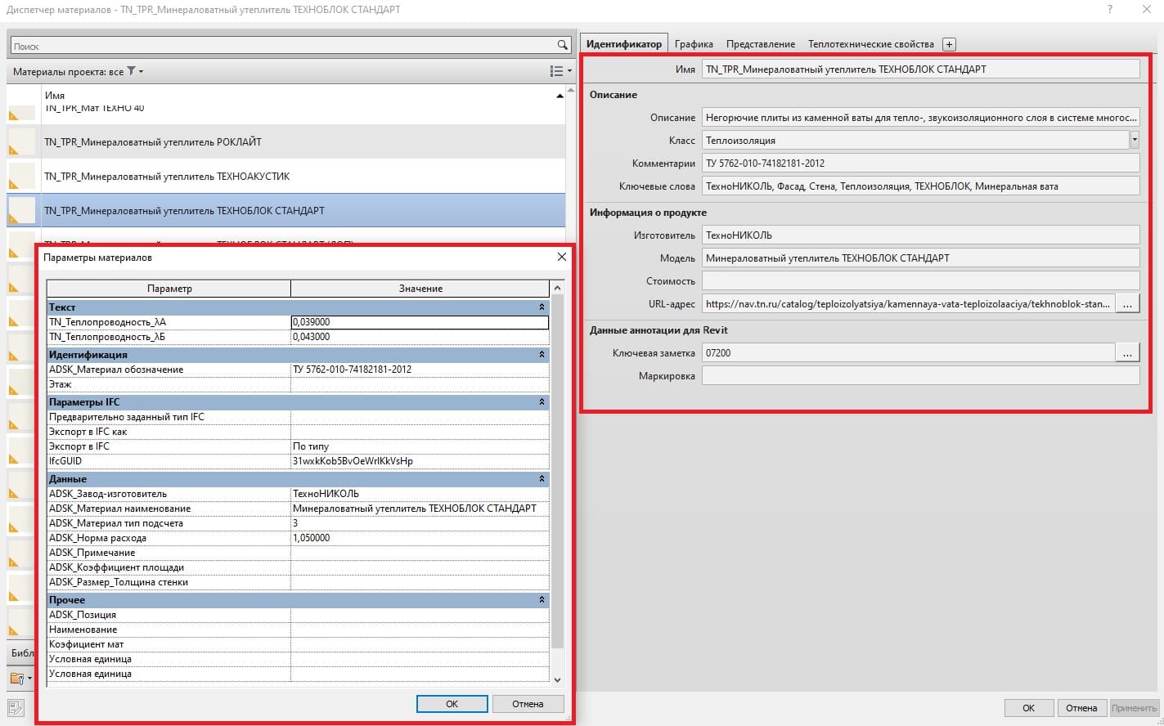Collapse the Параметры IFC group
Screen dimensions: 1164x726
pos(541,402)
